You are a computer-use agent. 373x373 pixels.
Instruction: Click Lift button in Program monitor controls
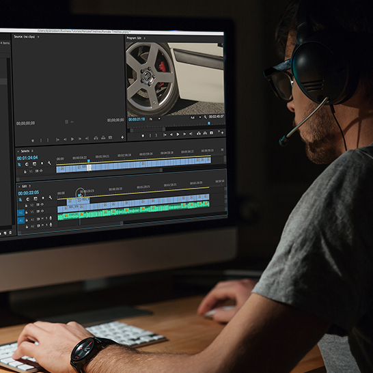pyautogui.click(x=199, y=134)
